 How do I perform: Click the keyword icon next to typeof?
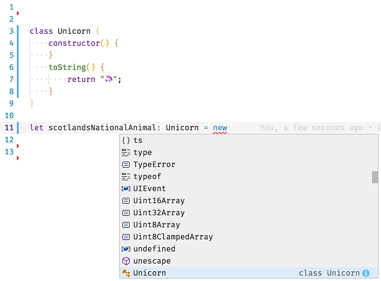126,177
